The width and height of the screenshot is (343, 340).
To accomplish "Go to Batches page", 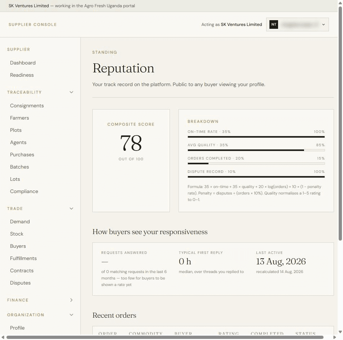I will 19,167.
